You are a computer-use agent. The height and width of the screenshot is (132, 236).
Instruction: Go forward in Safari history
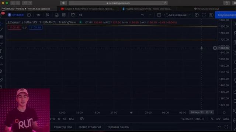[x=18, y=3]
